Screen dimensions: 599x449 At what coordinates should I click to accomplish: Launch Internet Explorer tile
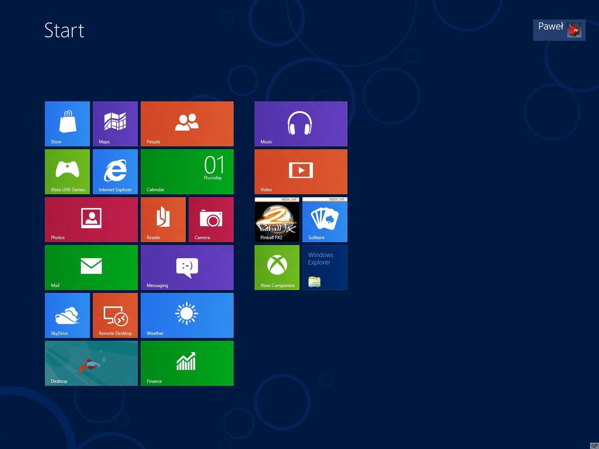115,172
